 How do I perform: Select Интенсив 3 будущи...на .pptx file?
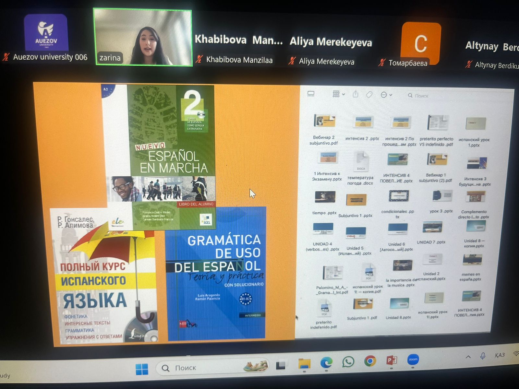477,163
